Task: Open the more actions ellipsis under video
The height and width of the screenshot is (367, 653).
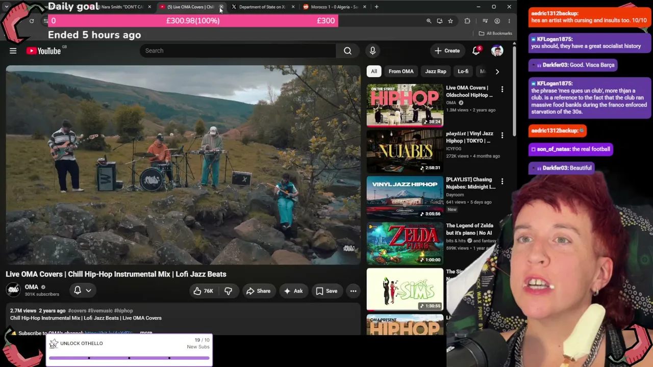Action: coord(353,291)
